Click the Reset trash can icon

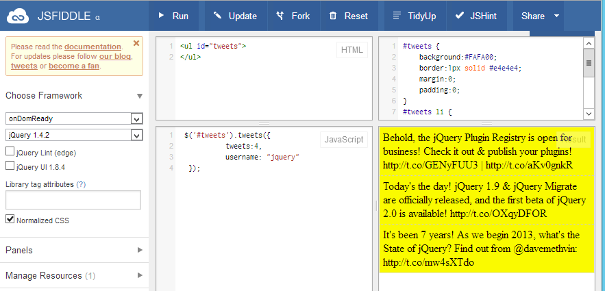click(x=333, y=16)
